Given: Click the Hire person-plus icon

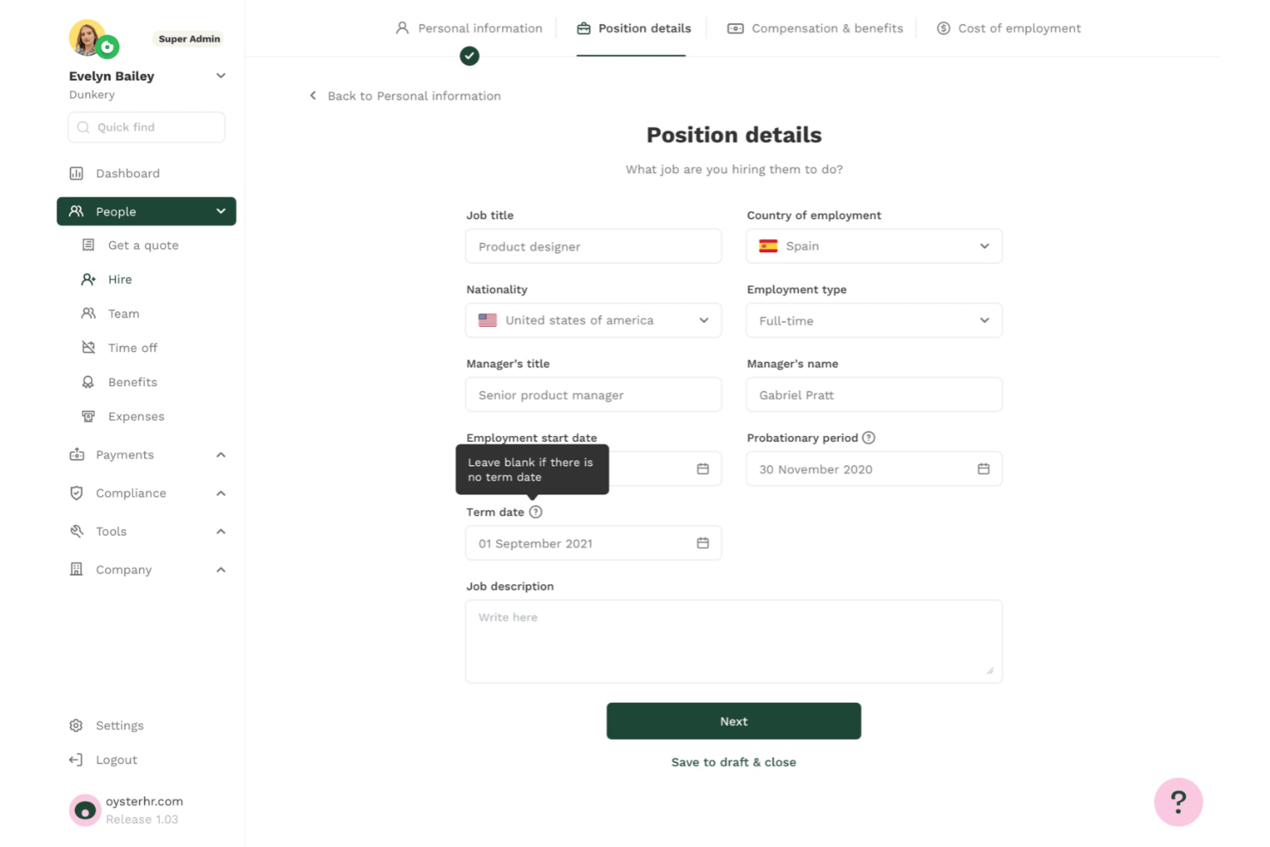Looking at the screenshot, I should click(88, 280).
